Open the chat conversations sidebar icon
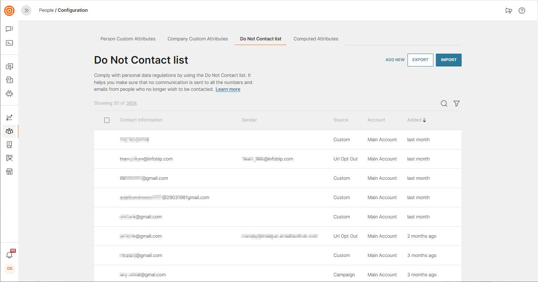The height and width of the screenshot is (282, 538). coord(9,29)
